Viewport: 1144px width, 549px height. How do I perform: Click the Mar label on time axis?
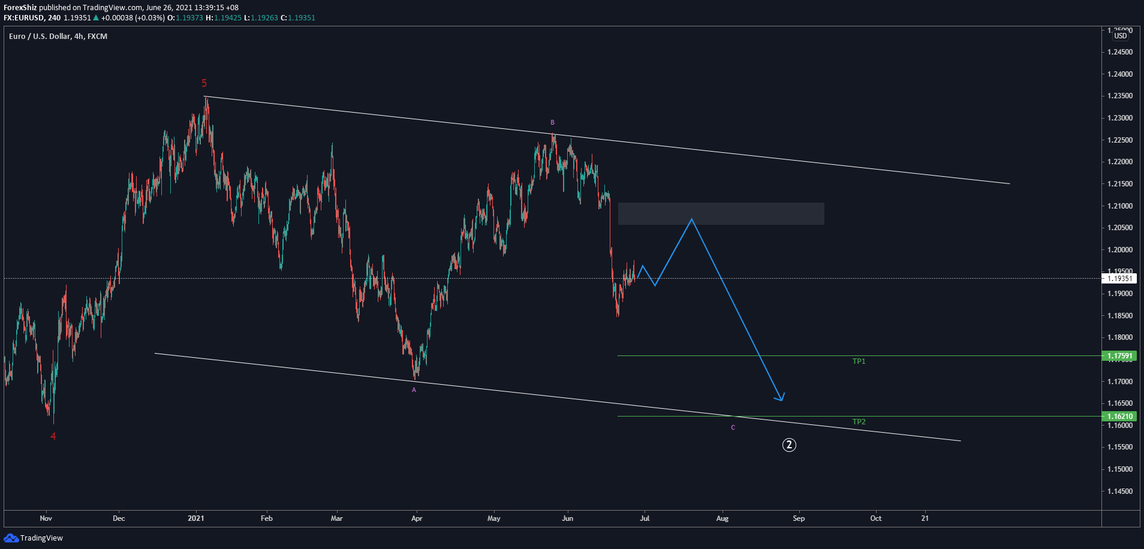[337, 518]
